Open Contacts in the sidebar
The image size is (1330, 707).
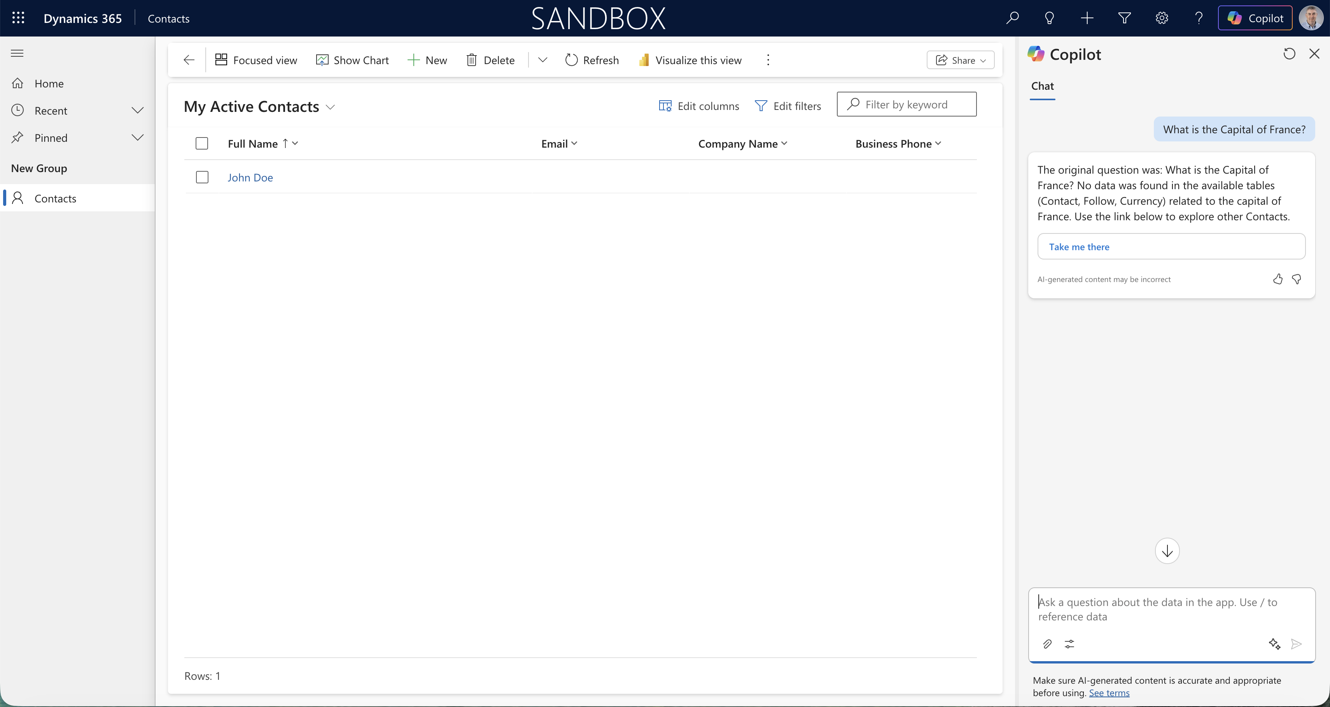click(77, 199)
